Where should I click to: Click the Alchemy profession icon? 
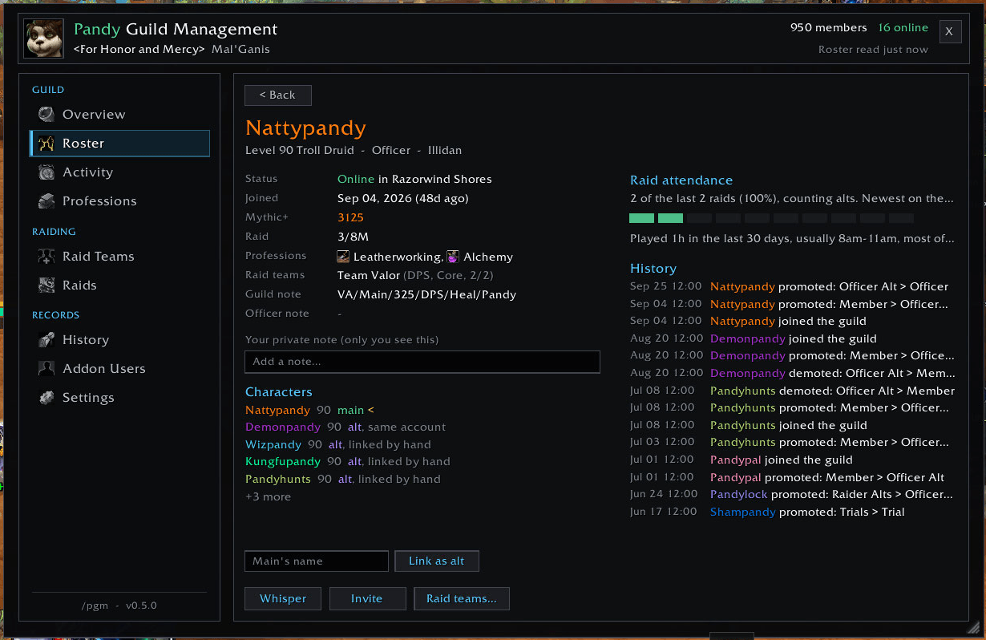click(453, 257)
